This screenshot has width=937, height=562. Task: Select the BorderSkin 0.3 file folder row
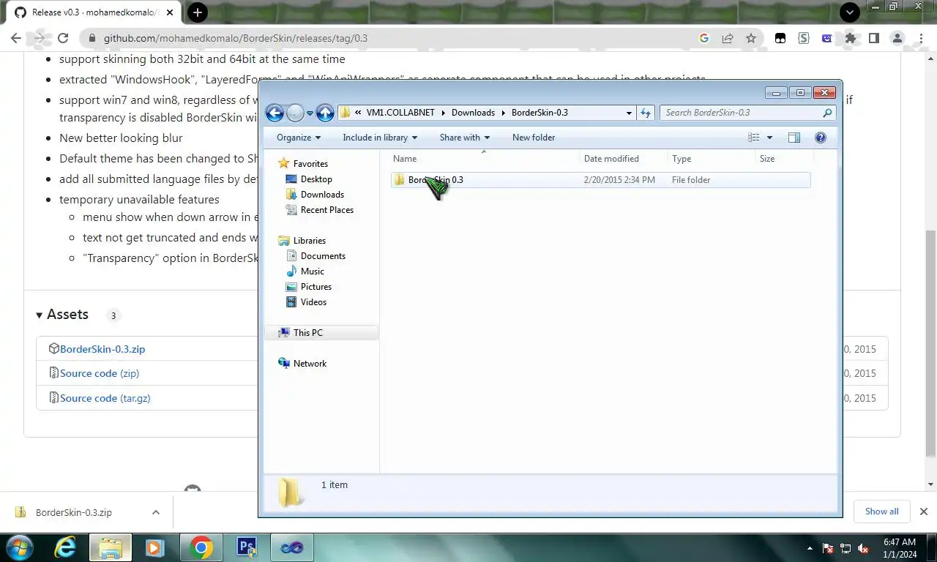600,180
